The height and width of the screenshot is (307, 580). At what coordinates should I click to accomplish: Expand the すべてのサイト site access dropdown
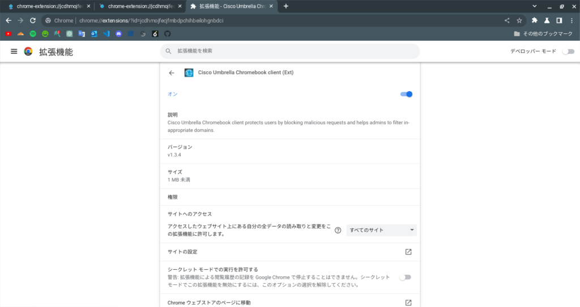[381, 230]
